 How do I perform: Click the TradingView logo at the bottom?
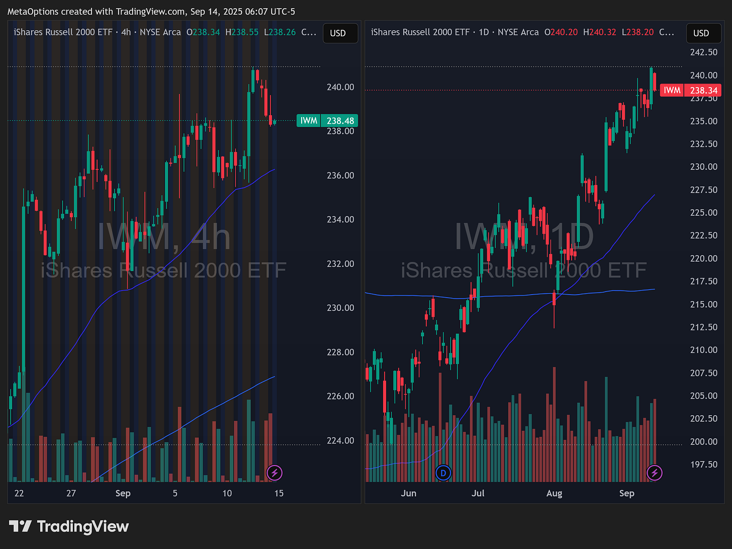[69, 526]
